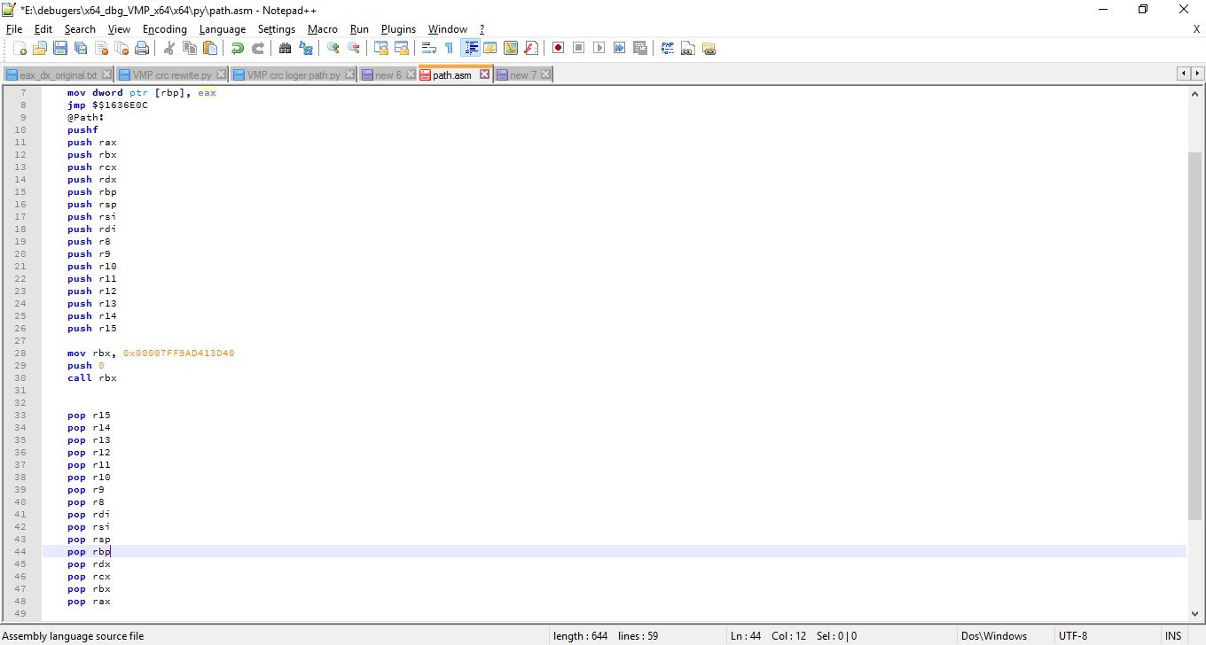Click the vertical scrollbar down arrow
This screenshot has height=645, width=1206.
pyautogui.click(x=1195, y=613)
